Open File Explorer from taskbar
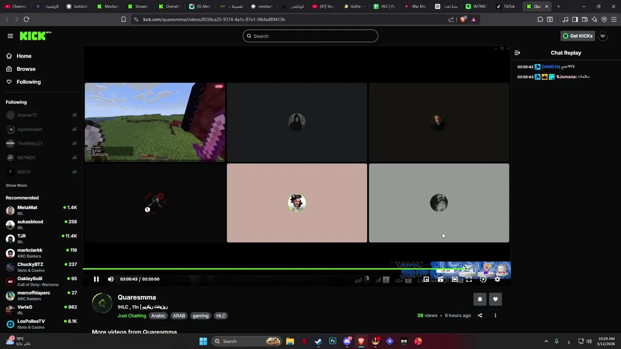This screenshot has height=349, width=621. 290,341
